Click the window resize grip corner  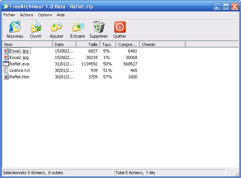tap(237, 174)
